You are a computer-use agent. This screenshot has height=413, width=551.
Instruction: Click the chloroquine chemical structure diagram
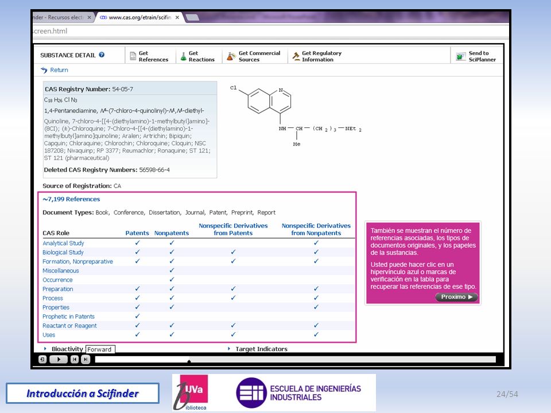296,116
